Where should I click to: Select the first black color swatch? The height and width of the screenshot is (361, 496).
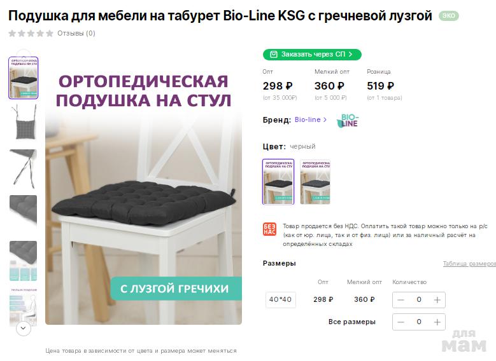pyautogui.click(x=278, y=182)
